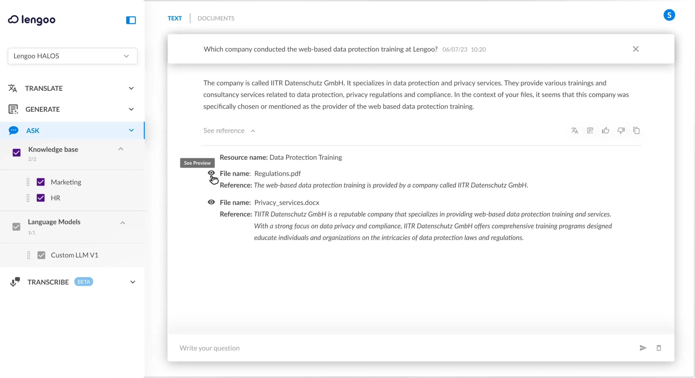The height and width of the screenshot is (378, 695).
Task: Translate the answer using the translate icon
Action: [x=574, y=130]
